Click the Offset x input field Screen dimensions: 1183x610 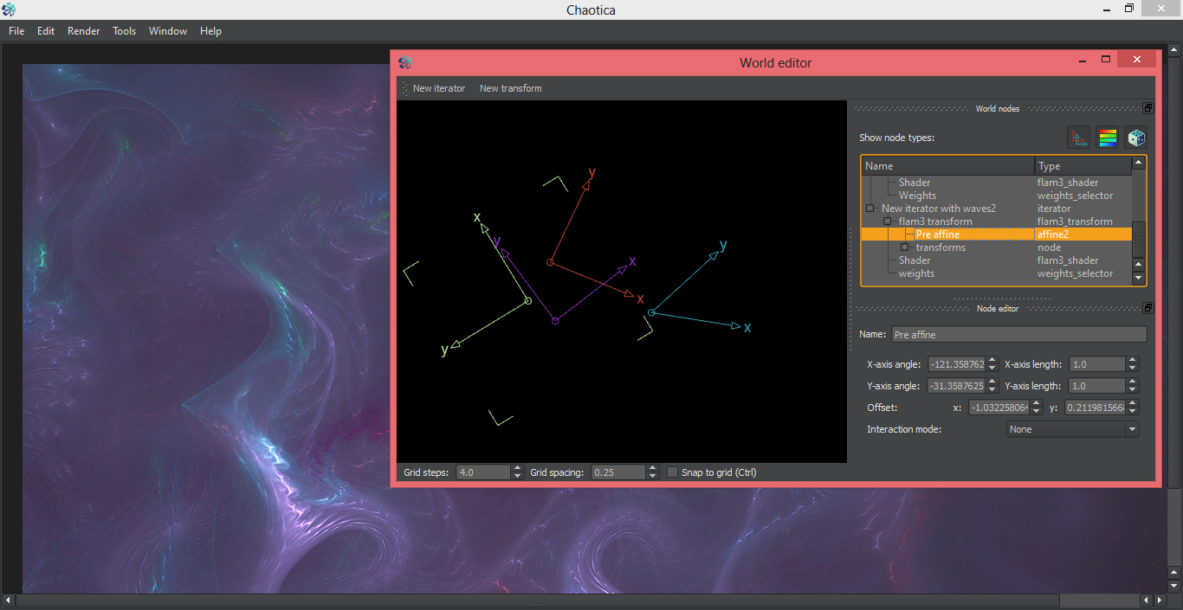[999, 408]
